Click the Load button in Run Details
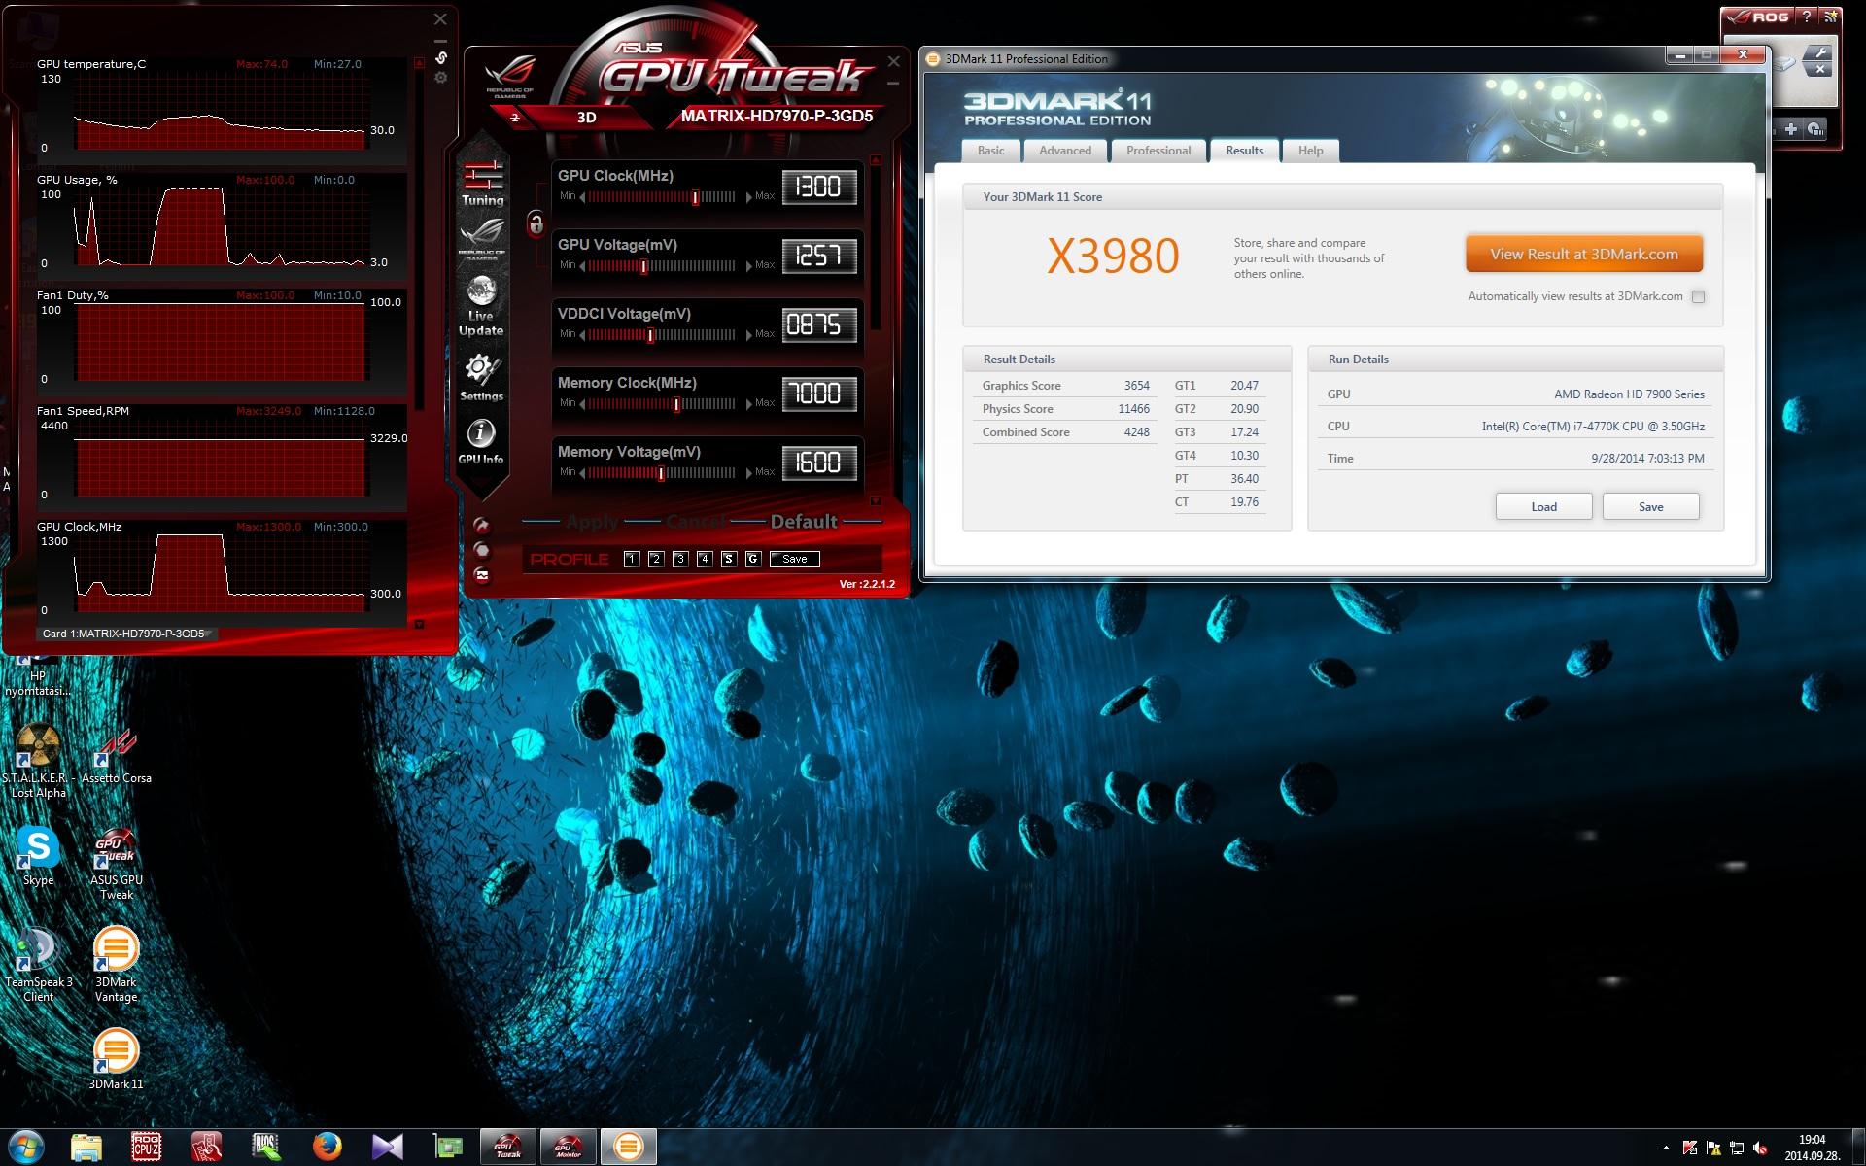This screenshot has height=1166, width=1866. [x=1543, y=507]
